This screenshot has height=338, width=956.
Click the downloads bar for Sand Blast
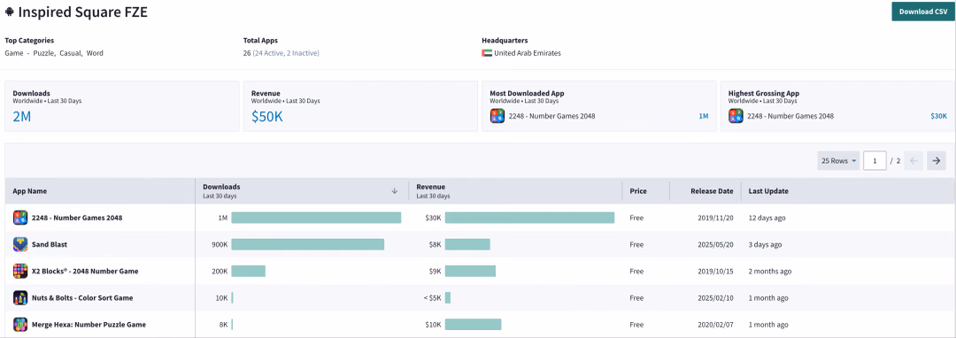click(x=308, y=244)
